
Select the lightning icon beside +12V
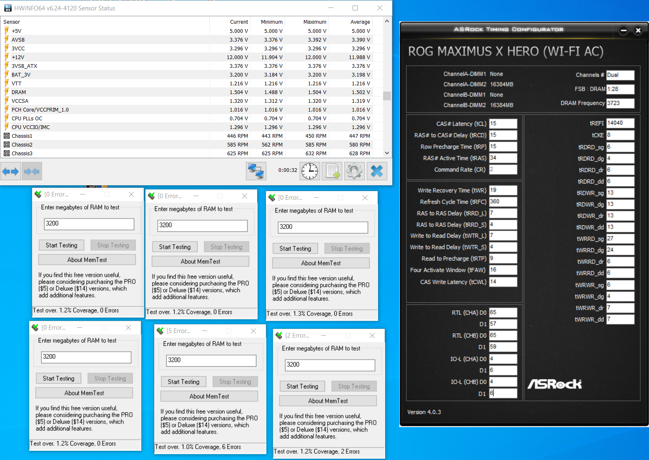point(7,57)
